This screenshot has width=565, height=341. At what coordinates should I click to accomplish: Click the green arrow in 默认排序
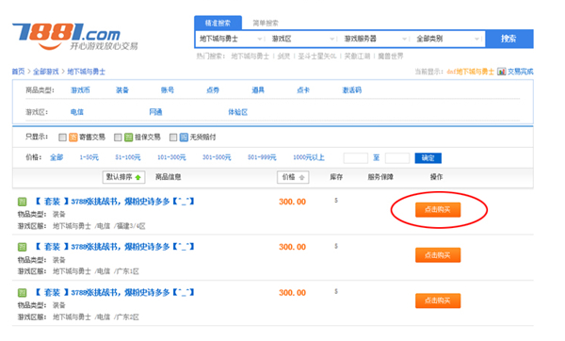tap(137, 177)
